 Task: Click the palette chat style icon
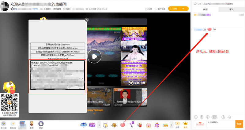click(x=208, y=117)
